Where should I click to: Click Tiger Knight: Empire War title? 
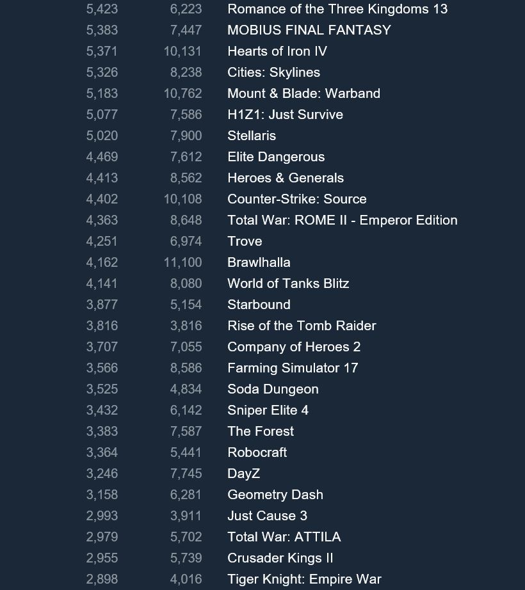305,578
